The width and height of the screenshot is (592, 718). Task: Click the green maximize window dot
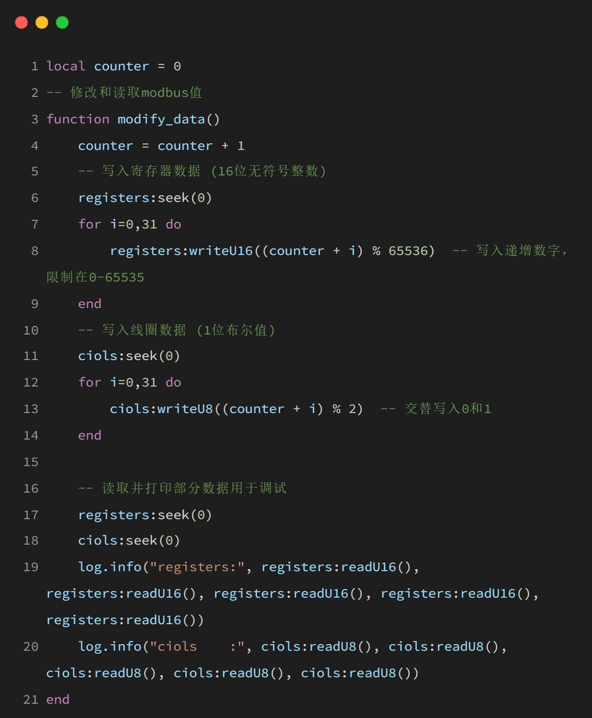[62, 22]
